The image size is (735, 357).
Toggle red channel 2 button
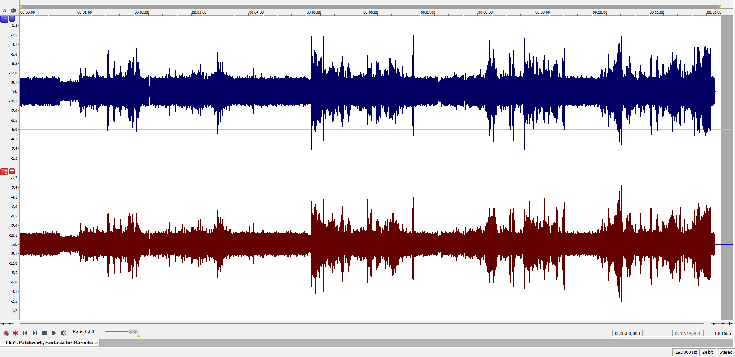coord(4,172)
